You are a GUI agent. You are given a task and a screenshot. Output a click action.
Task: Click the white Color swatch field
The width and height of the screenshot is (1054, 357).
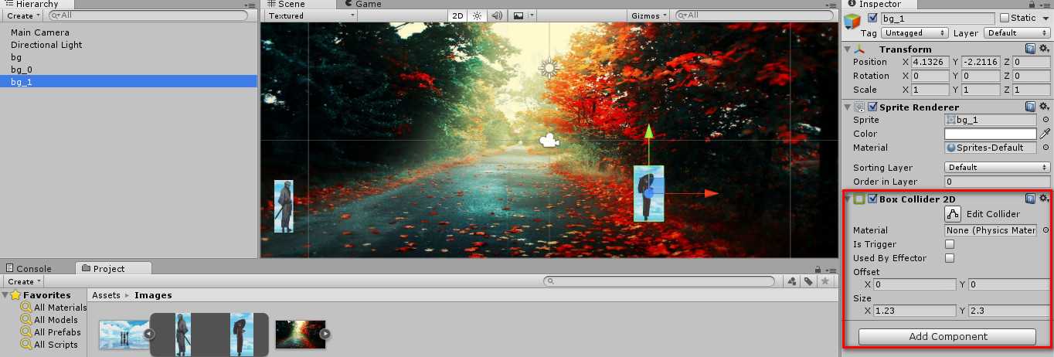[x=991, y=134]
